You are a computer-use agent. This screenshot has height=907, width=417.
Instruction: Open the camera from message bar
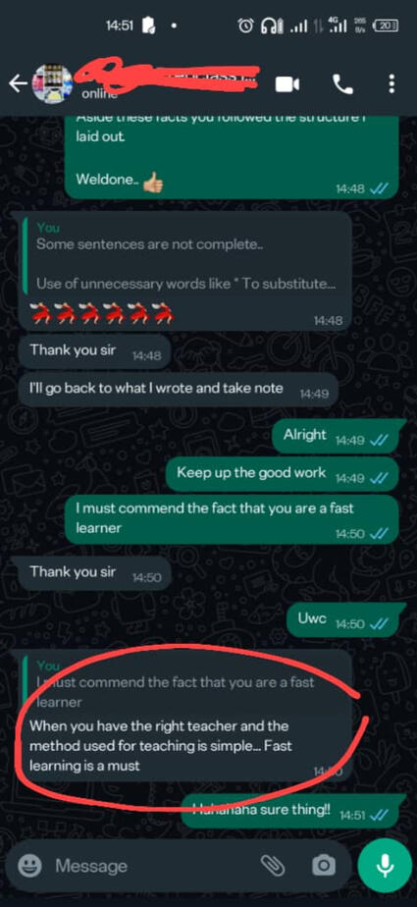(324, 866)
